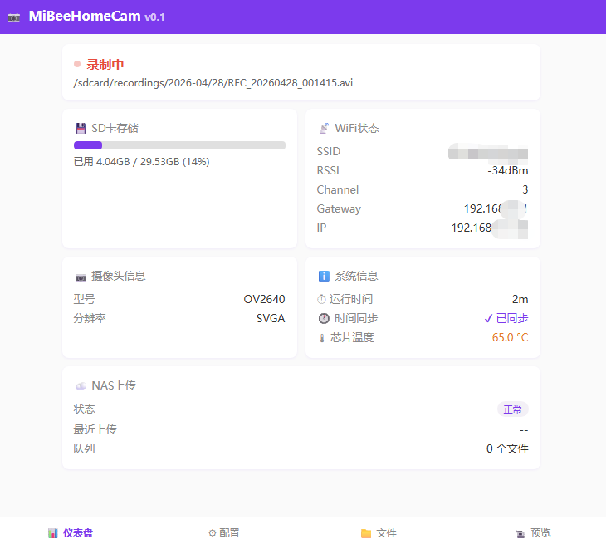This screenshot has width=606, height=544.
Task: Click the dashboard bar chart icon
Action: [x=52, y=533]
